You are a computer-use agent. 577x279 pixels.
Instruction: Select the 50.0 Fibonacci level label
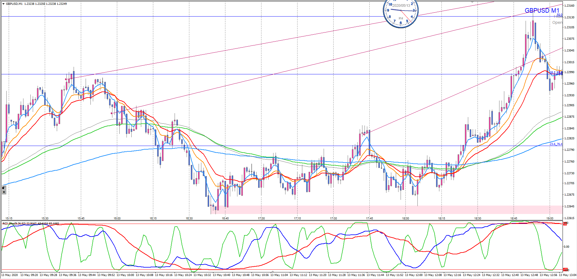click(559, 15)
